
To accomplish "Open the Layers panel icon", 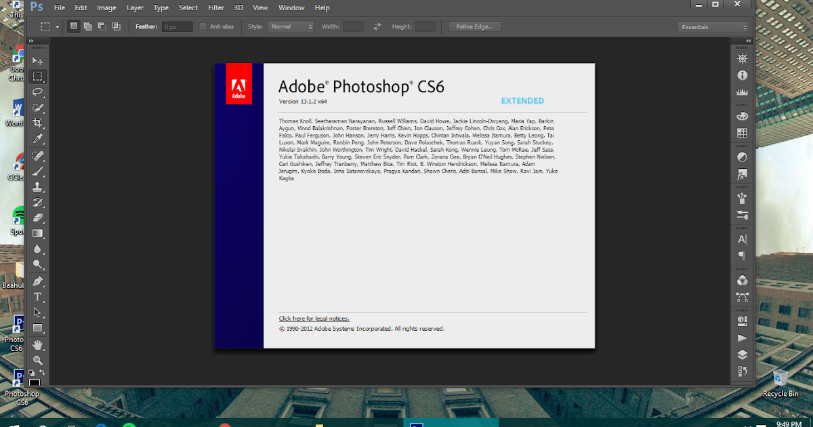I will (742, 354).
